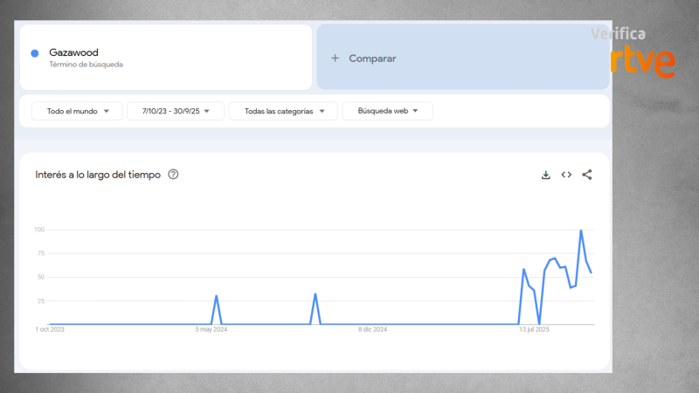Click the plus icon next to Comparar
The width and height of the screenshot is (699, 393).
335,58
